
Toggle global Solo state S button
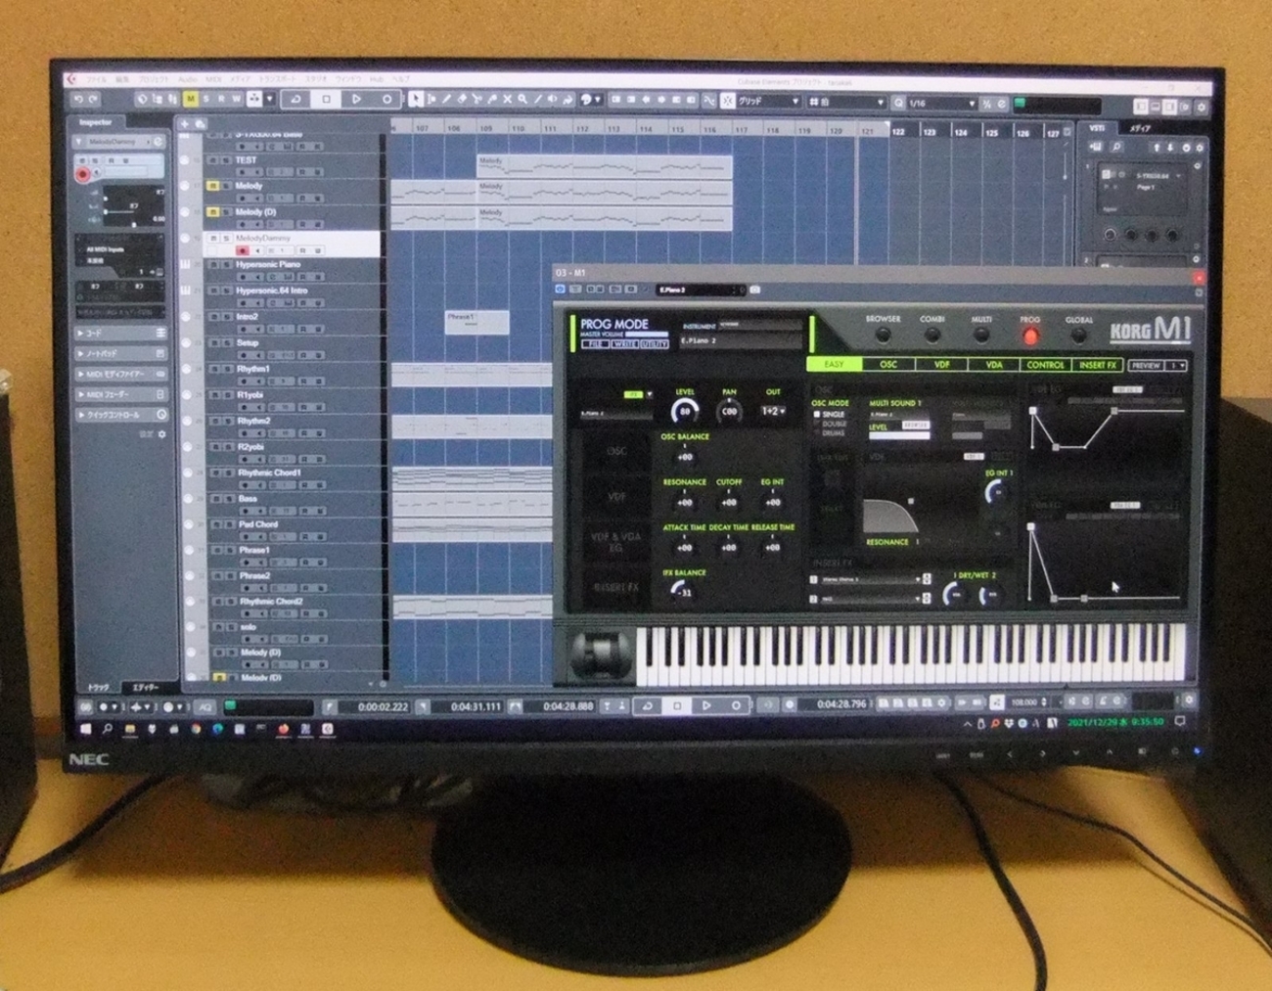[205, 99]
